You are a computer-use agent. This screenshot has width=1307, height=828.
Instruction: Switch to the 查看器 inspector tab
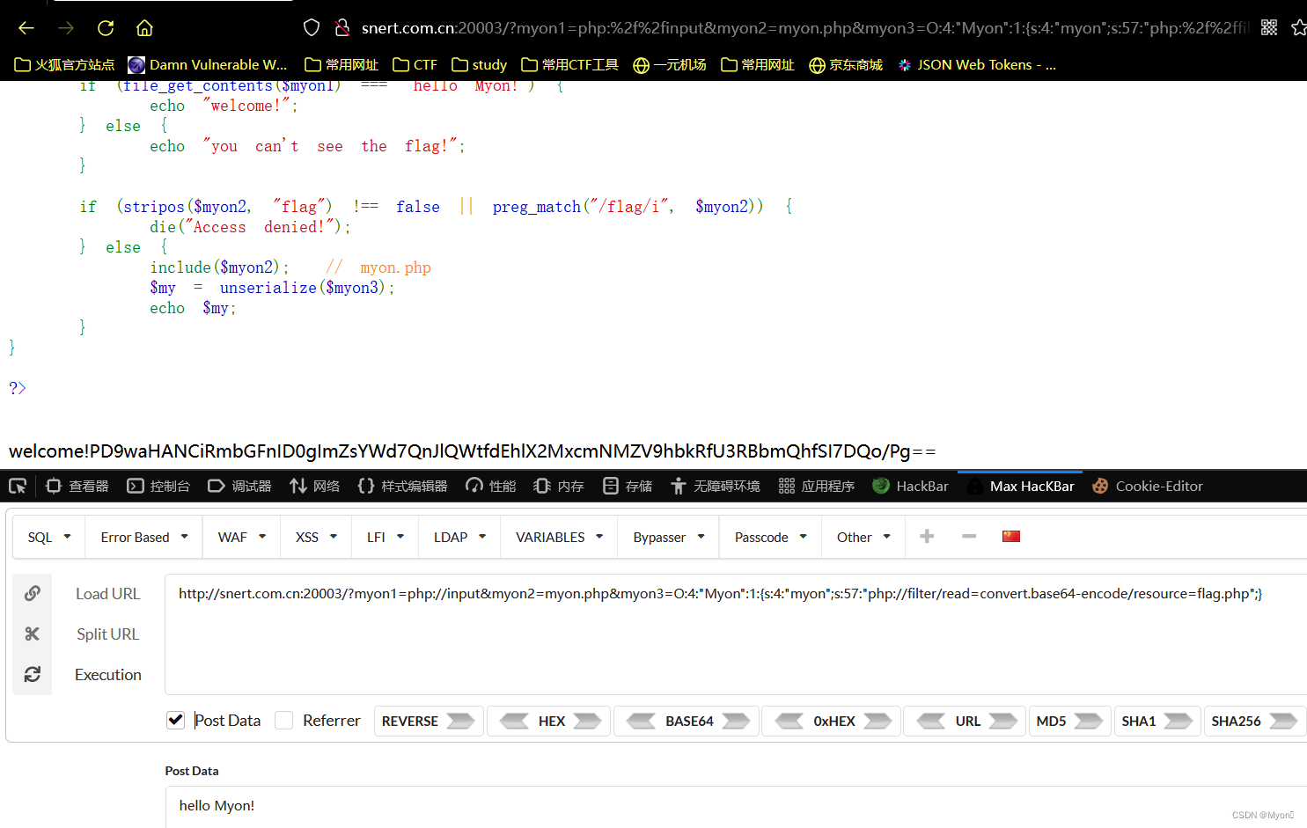(x=77, y=486)
